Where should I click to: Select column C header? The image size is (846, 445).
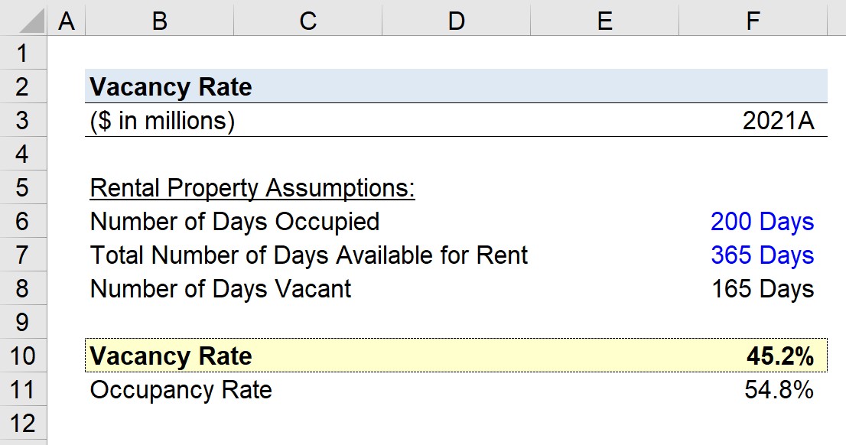[307, 21]
